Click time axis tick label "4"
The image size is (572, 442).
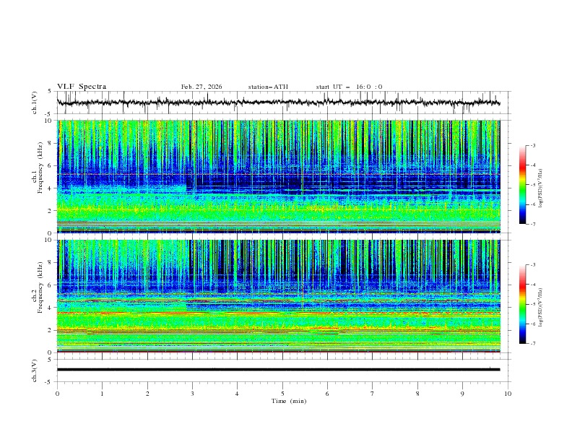(x=237, y=394)
